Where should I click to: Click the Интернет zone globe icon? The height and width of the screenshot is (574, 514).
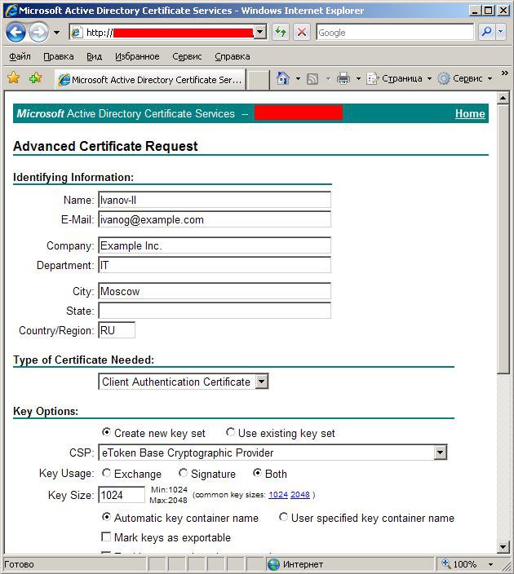pyautogui.click(x=273, y=564)
